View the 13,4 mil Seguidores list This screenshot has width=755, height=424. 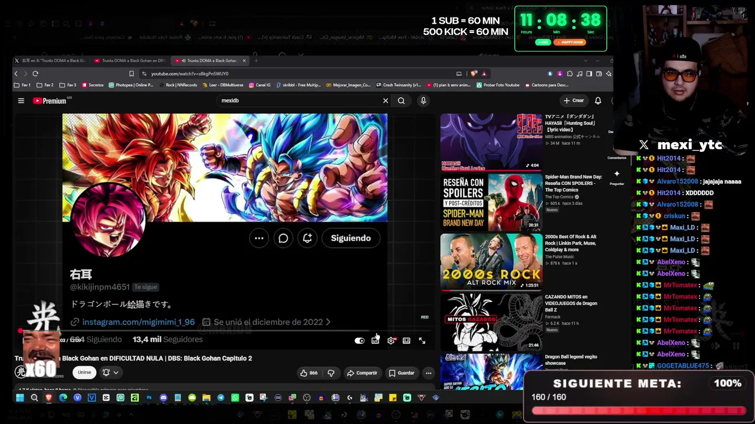click(168, 340)
